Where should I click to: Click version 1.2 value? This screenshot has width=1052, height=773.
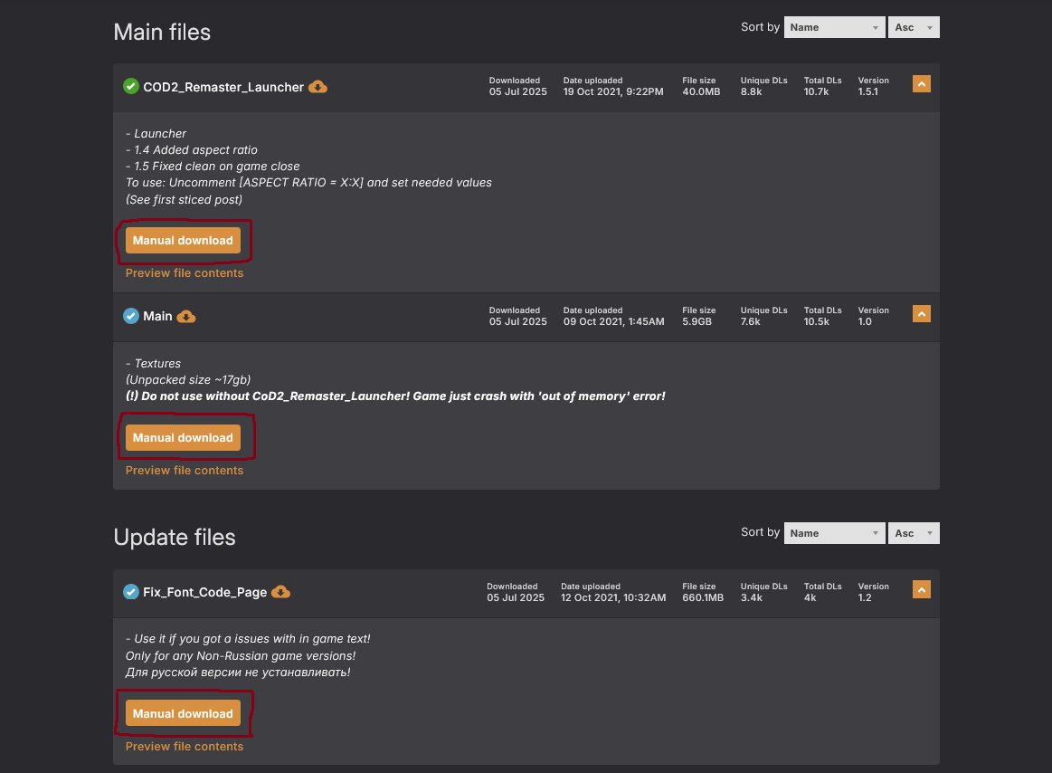pos(865,597)
